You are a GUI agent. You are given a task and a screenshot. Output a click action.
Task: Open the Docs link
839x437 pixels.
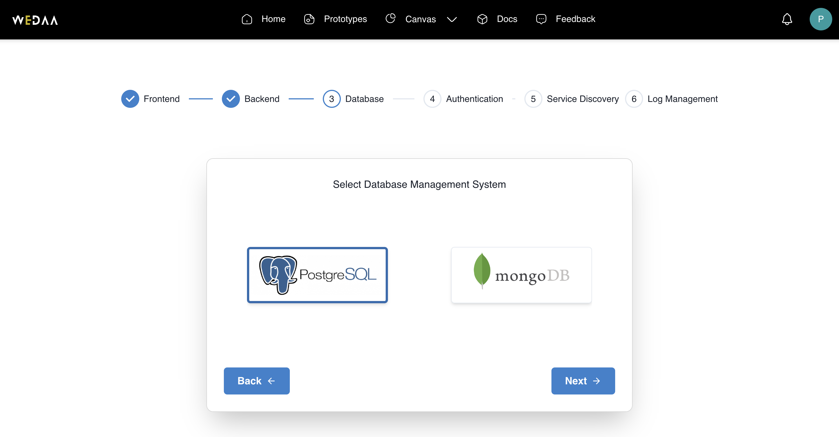tap(507, 19)
